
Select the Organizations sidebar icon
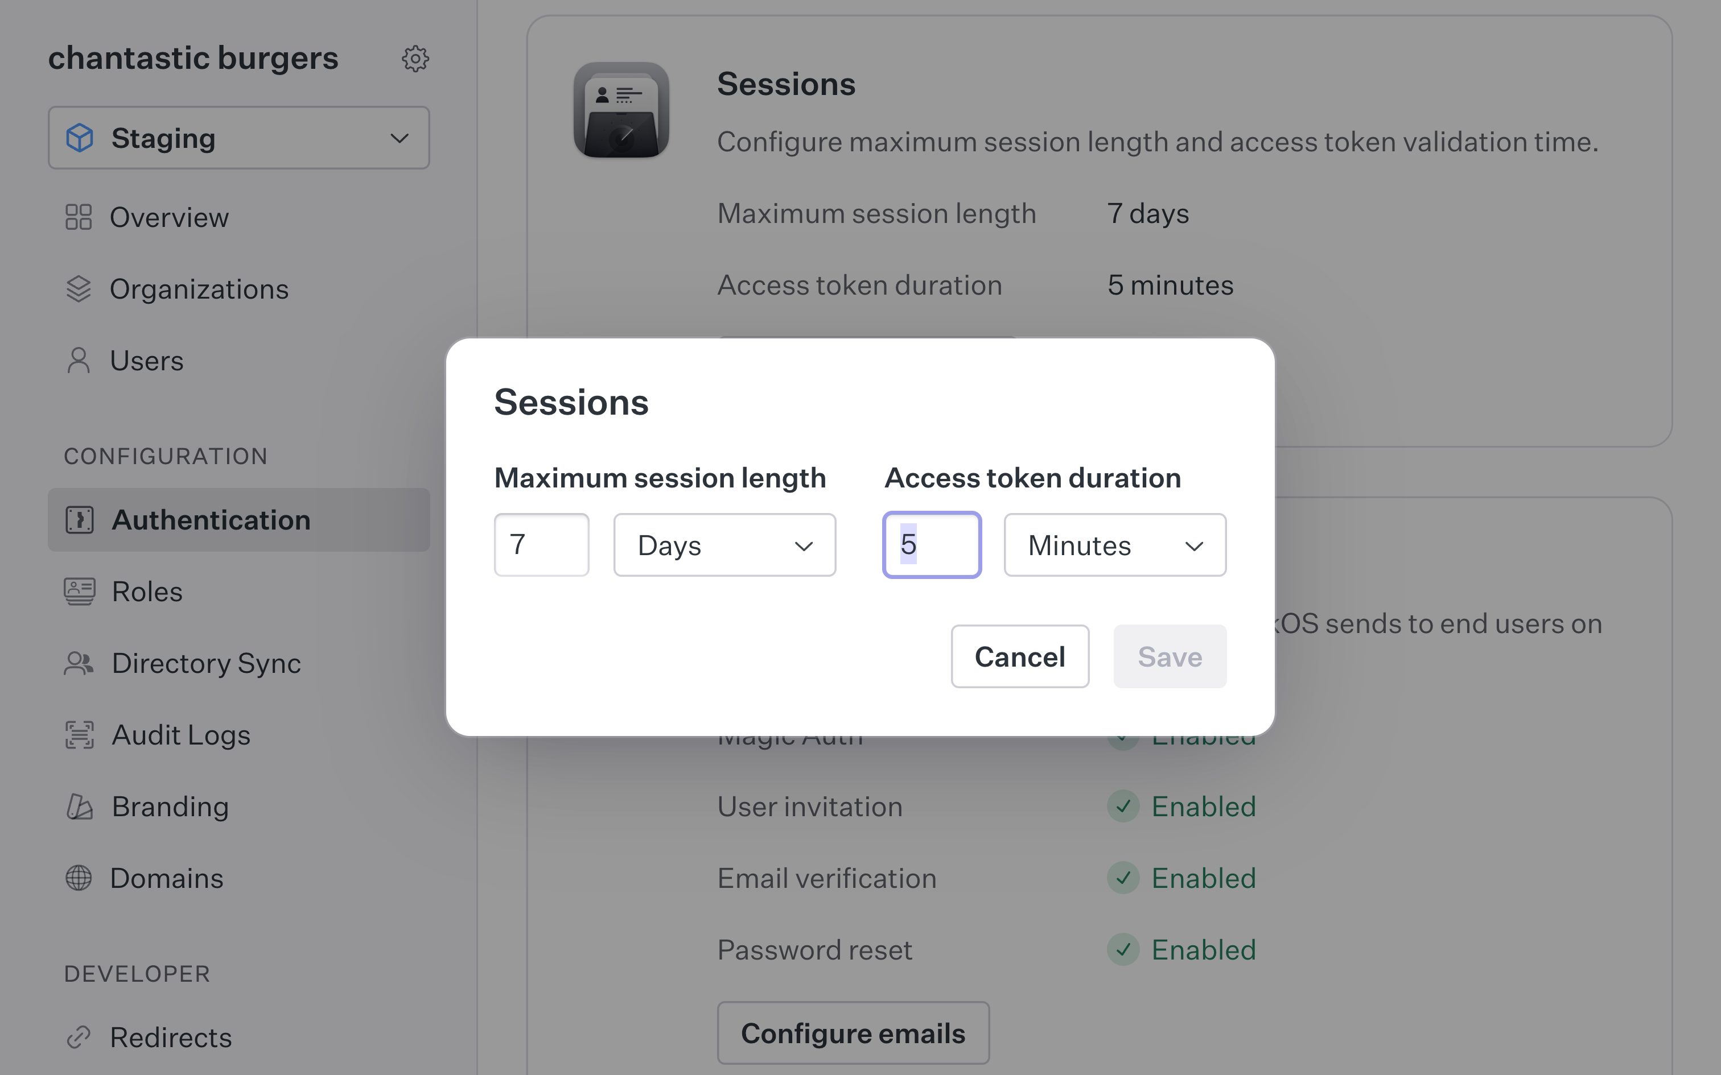[x=78, y=289]
